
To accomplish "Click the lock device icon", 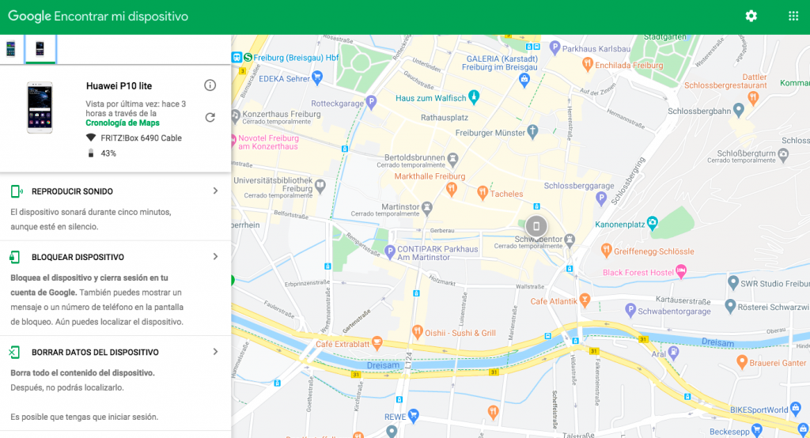I will (x=14, y=257).
